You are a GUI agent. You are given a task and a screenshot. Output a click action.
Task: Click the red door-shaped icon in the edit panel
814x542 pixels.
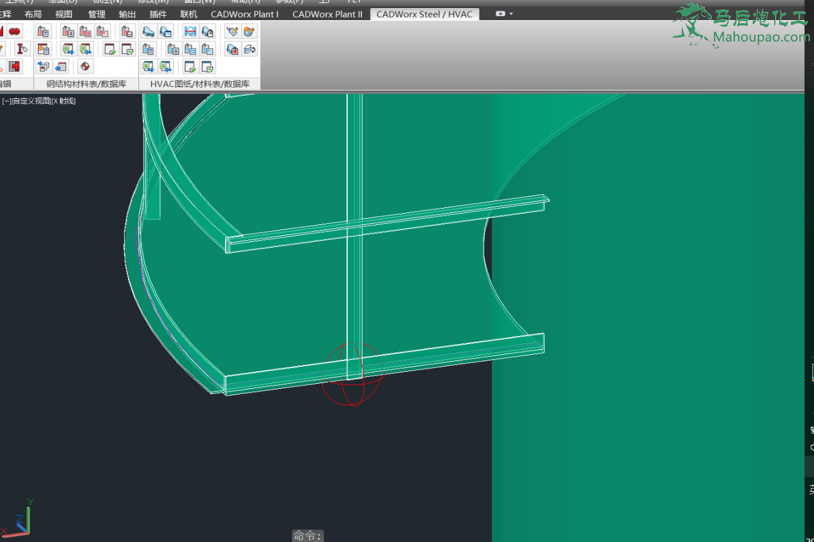[15, 66]
